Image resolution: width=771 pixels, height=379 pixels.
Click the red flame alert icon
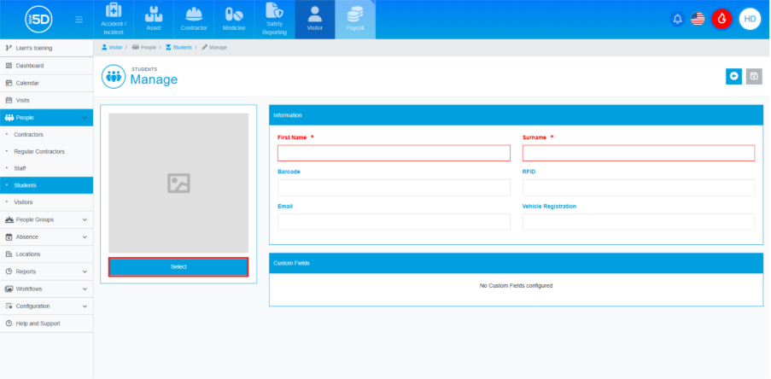(721, 19)
